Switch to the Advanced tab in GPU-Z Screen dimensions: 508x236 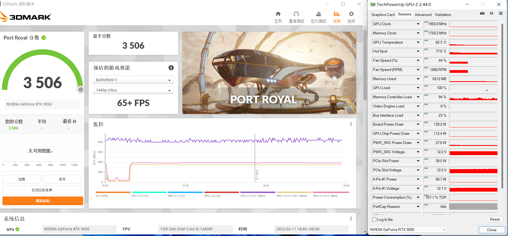tap(423, 15)
